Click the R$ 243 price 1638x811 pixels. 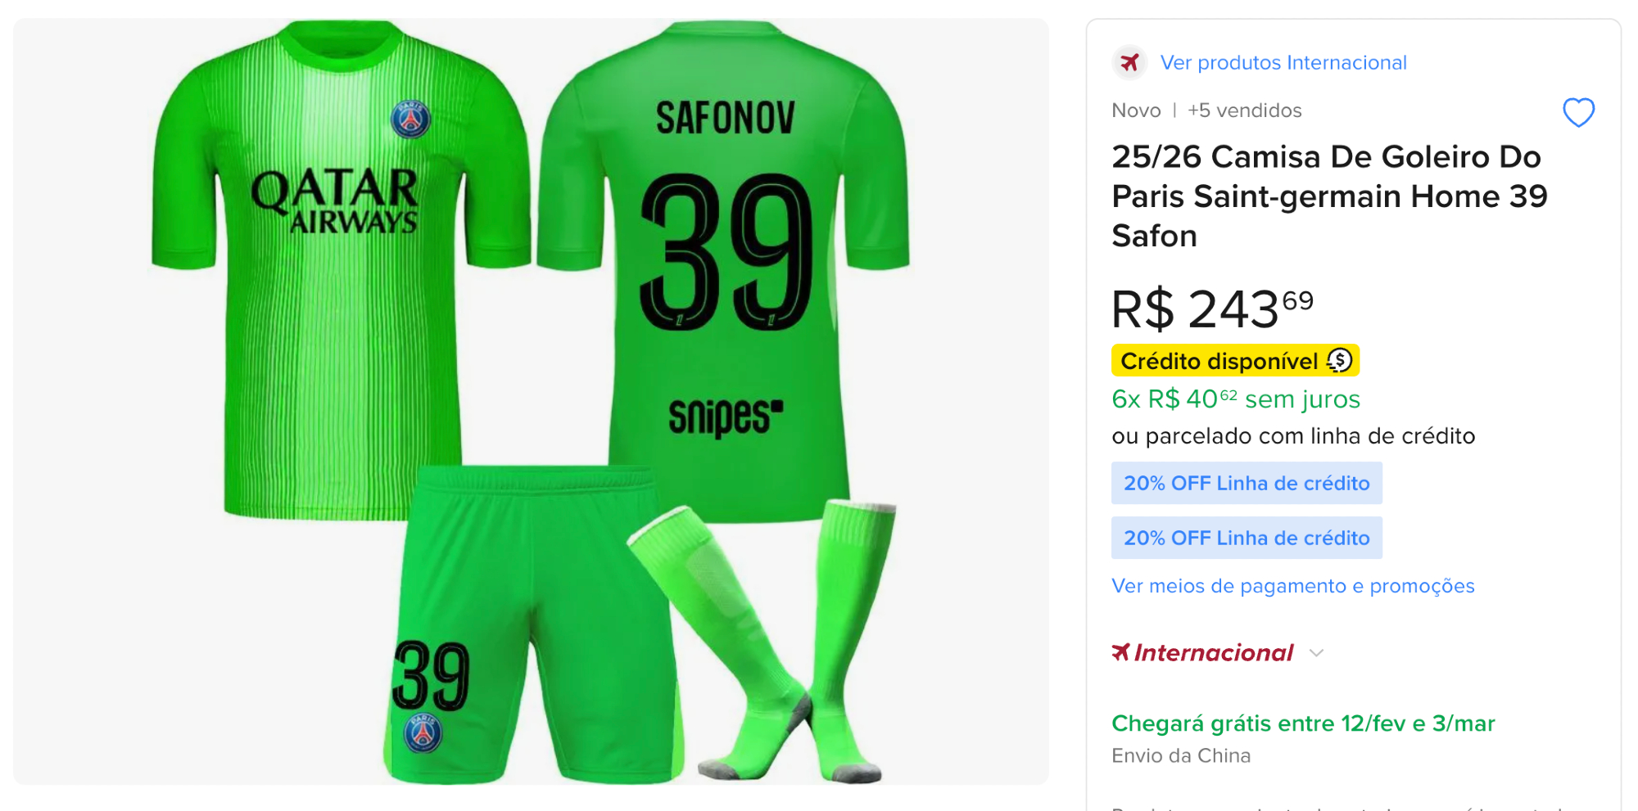(1211, 309)
